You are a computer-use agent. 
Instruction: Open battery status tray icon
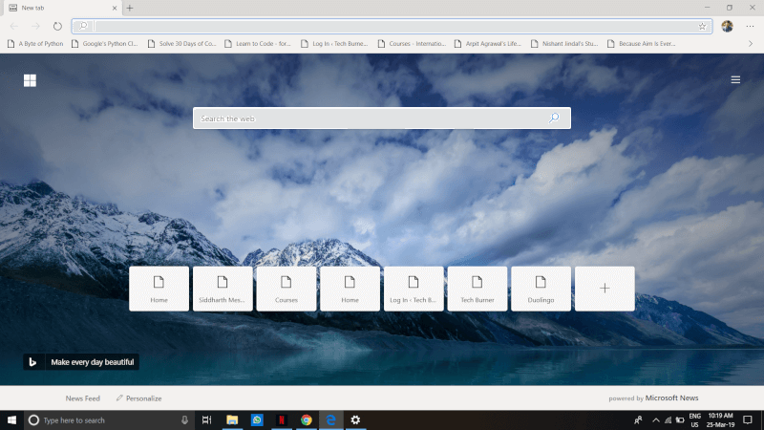click(680, 420)
